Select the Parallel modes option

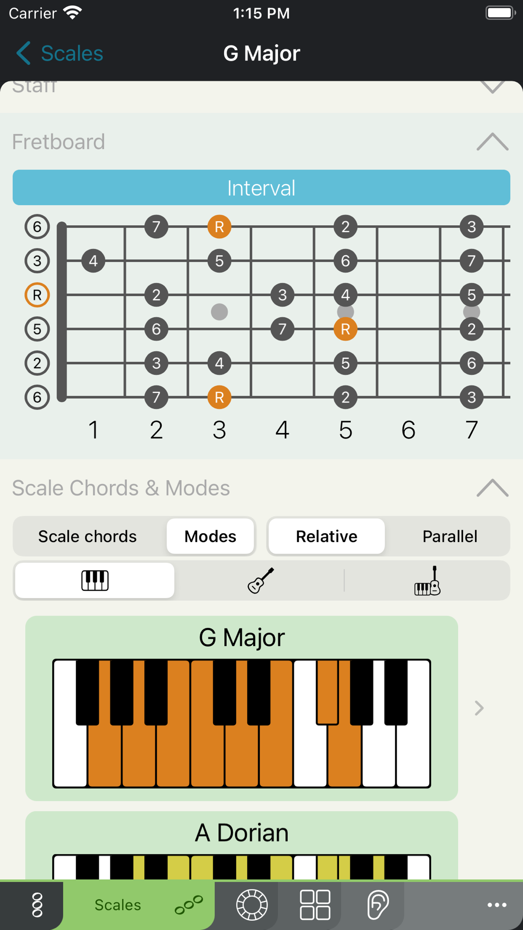(x=450, y=536)
